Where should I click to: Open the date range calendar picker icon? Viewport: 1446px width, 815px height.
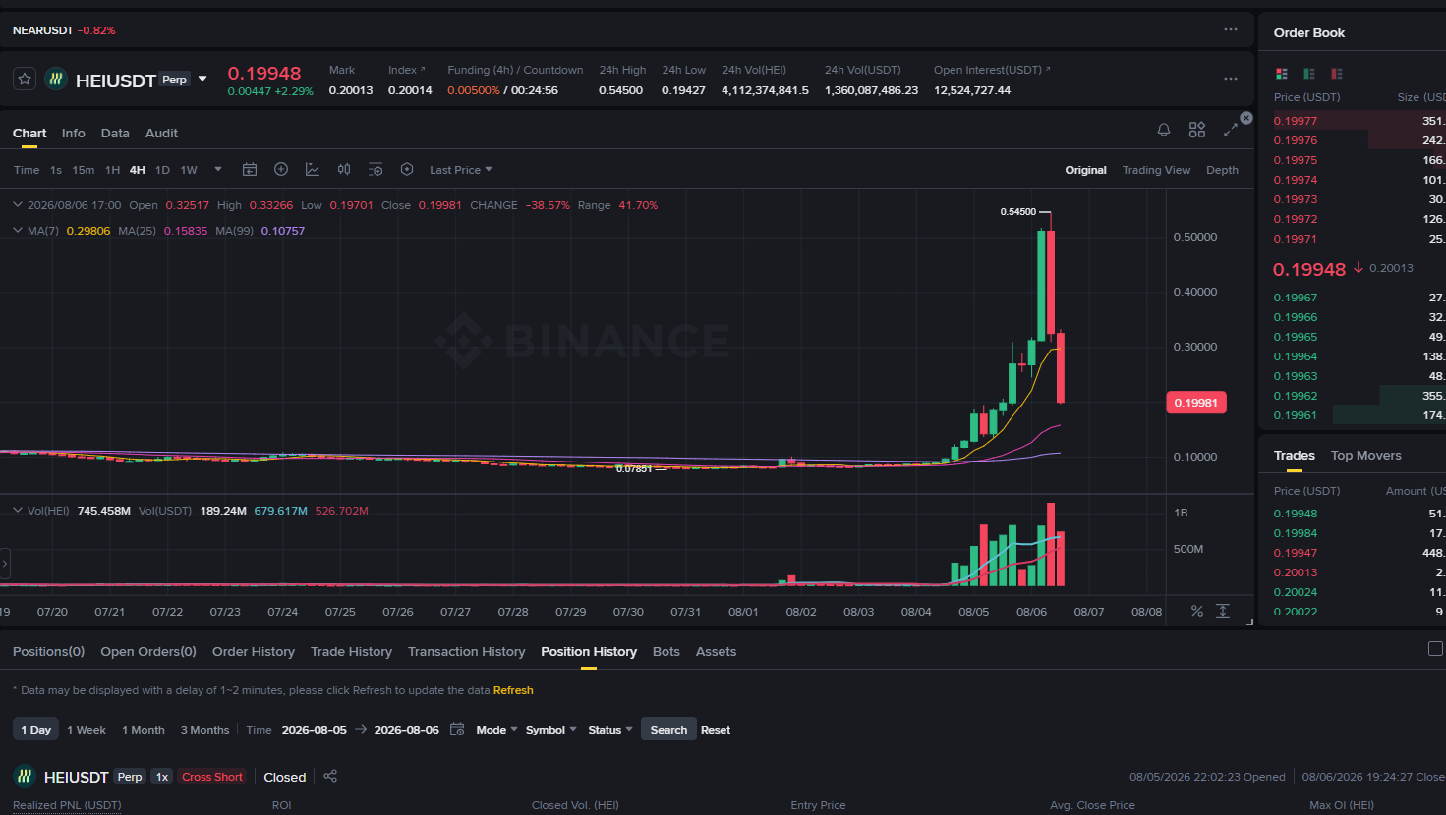[x=457, y=730]
